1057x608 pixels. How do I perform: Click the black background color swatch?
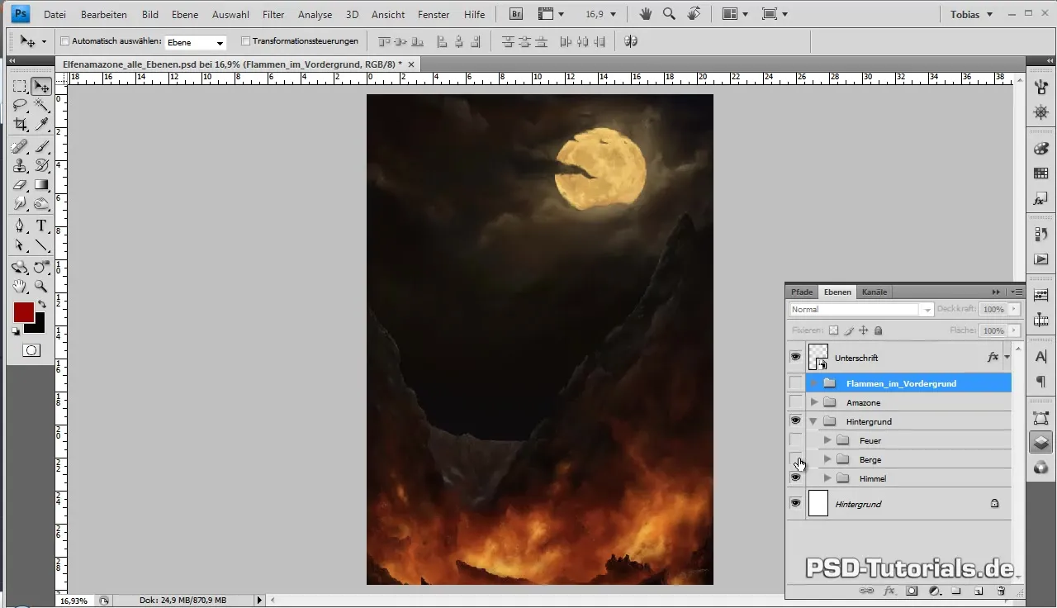click(38, 325)
